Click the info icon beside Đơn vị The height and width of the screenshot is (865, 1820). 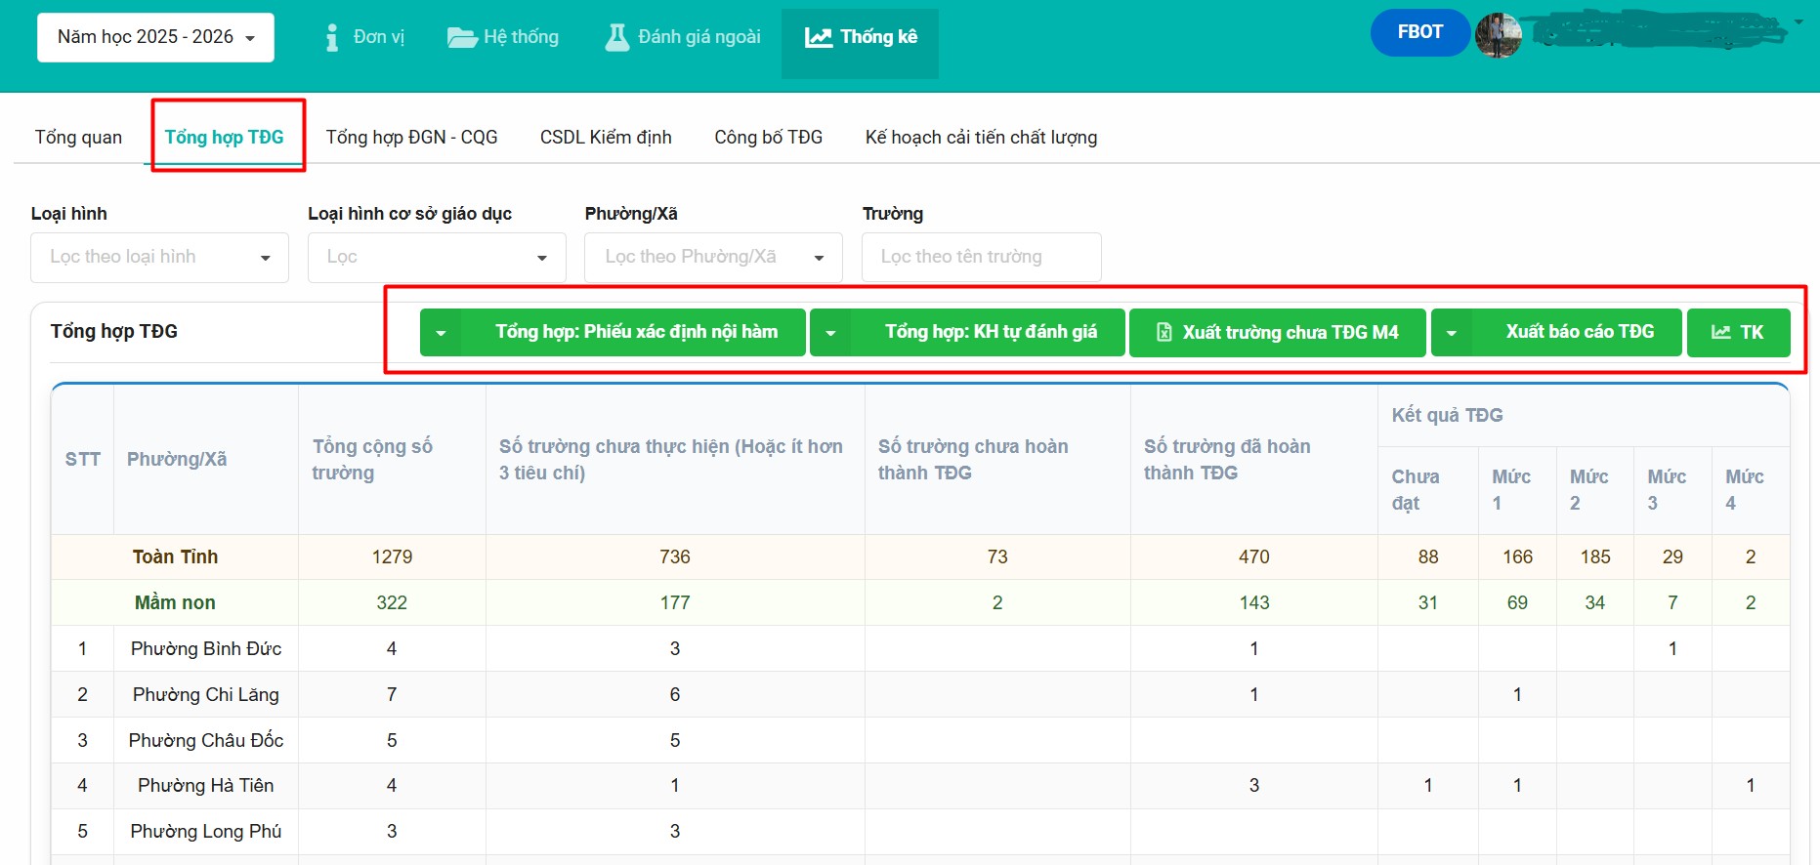point(332,37)
